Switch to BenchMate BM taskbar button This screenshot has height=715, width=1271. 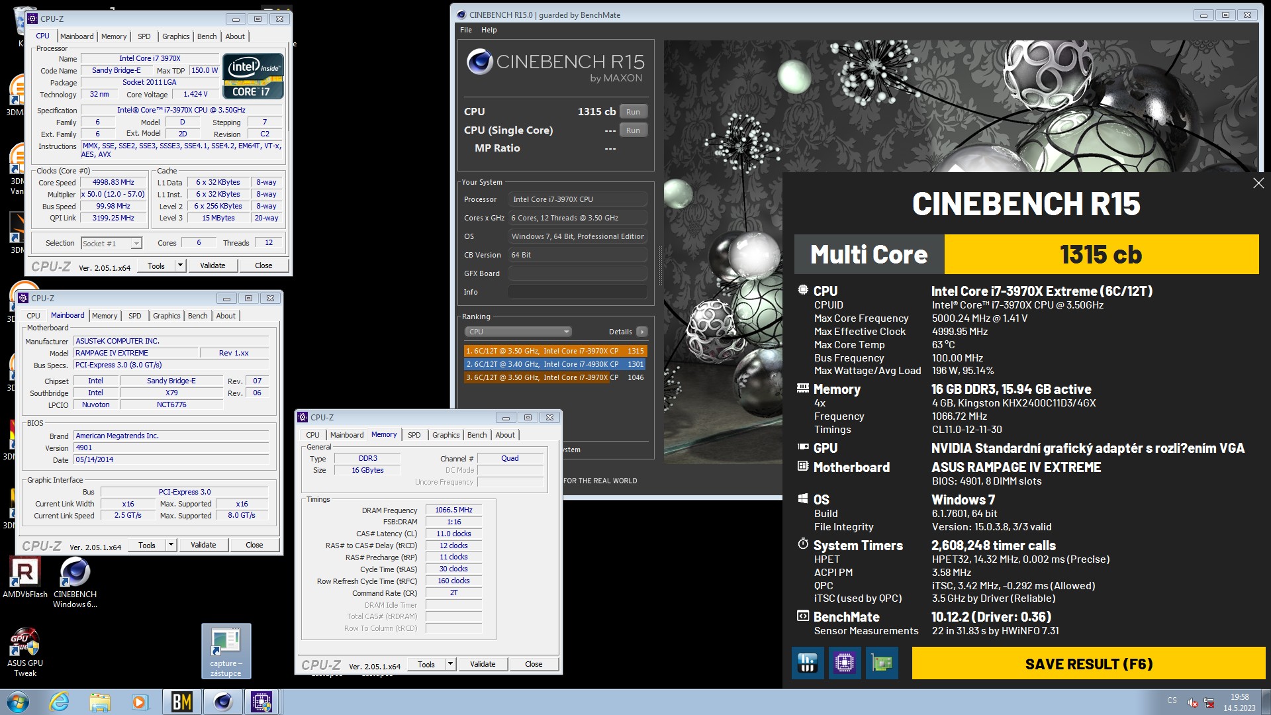click(182, 702)
